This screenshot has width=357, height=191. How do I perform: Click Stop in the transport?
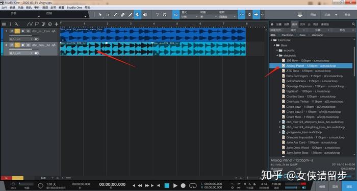tap(167, 185)
